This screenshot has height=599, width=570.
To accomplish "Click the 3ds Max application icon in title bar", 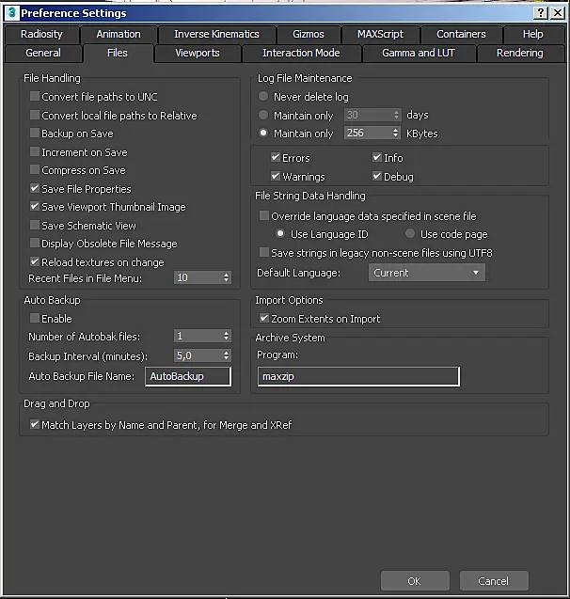I will (x=12, y=12).
